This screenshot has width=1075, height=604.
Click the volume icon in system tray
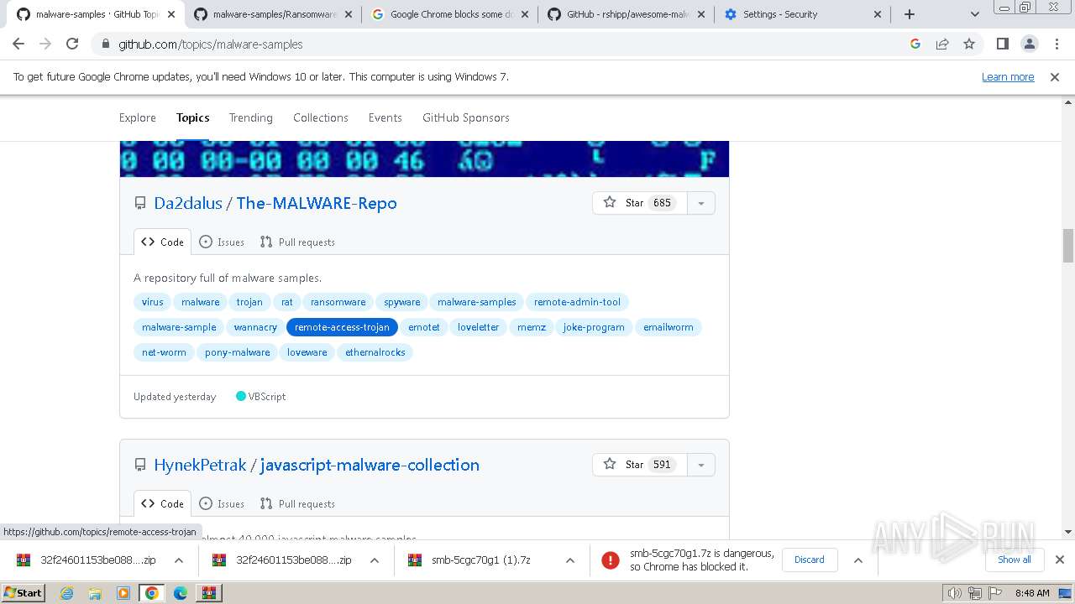tap(955, 593)
